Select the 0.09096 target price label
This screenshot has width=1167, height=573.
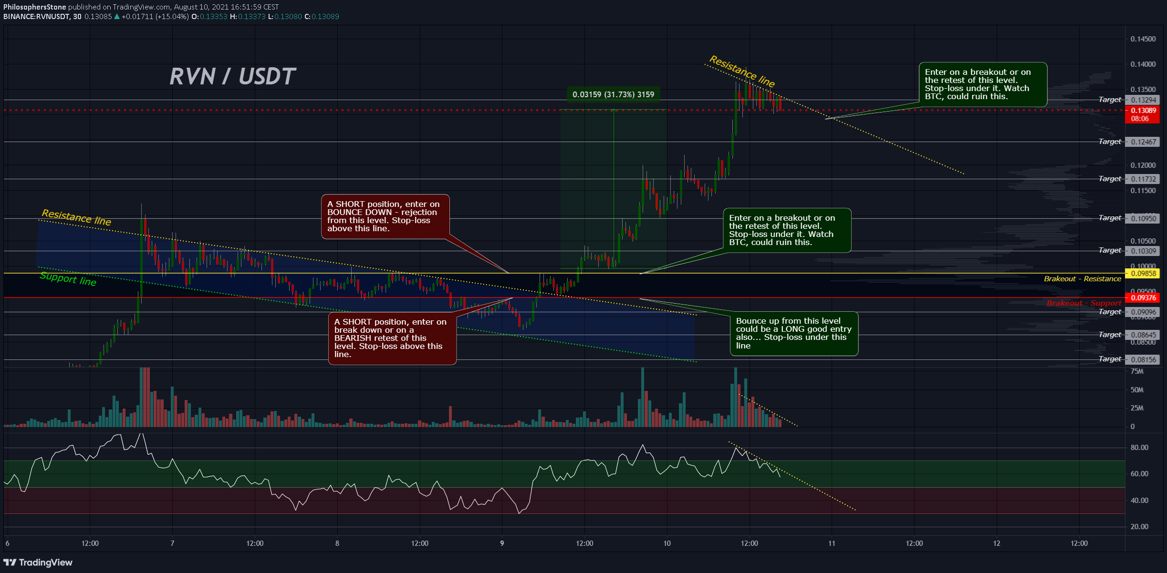click(x=1142, y=313)
